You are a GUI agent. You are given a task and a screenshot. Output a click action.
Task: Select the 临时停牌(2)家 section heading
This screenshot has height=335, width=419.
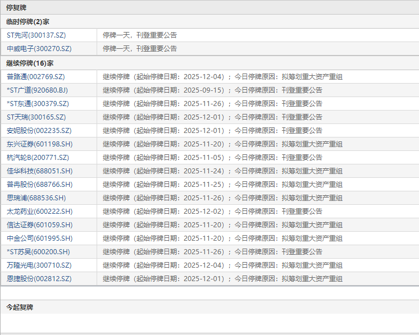[28, 22]
